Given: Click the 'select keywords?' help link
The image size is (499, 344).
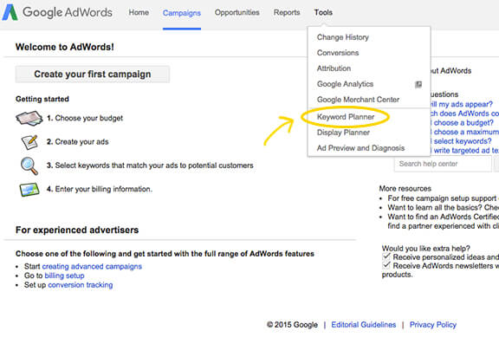Looking at the screenshot, I should pyautogui.click(x=462, y=141).
